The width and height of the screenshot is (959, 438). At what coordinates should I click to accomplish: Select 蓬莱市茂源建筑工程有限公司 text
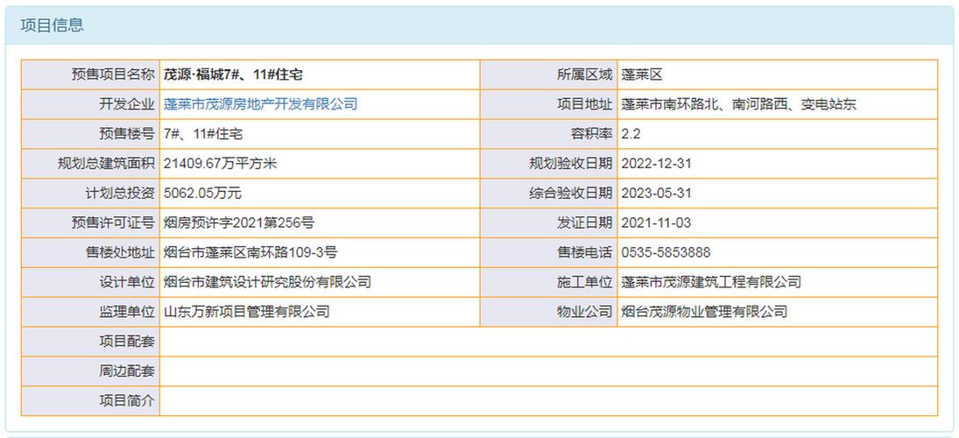pyautogui.click(x=711, y=282)
